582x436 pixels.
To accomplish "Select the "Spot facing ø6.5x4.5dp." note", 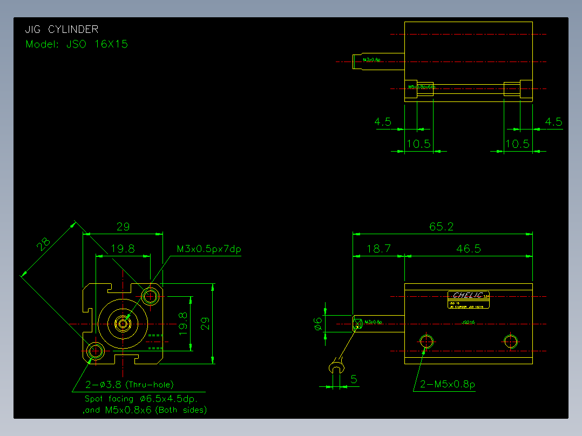I will 141,399.
